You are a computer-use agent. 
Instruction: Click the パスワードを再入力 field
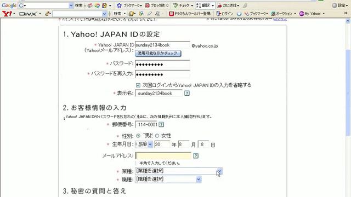[x=162, y=74]
